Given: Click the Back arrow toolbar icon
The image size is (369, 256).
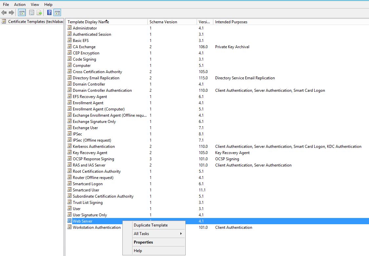Looking at the screenshot, I should (x=4, y=13).
